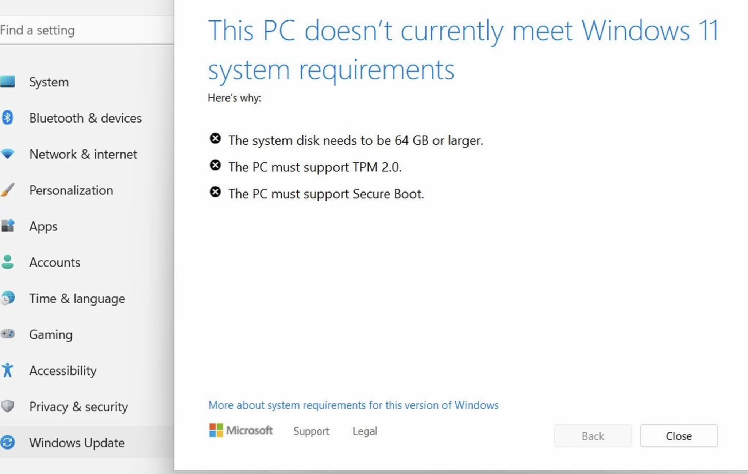This screenshot has width=748, height=474.
Task: Open the Windows Update settings page
Action: (77, 443)
